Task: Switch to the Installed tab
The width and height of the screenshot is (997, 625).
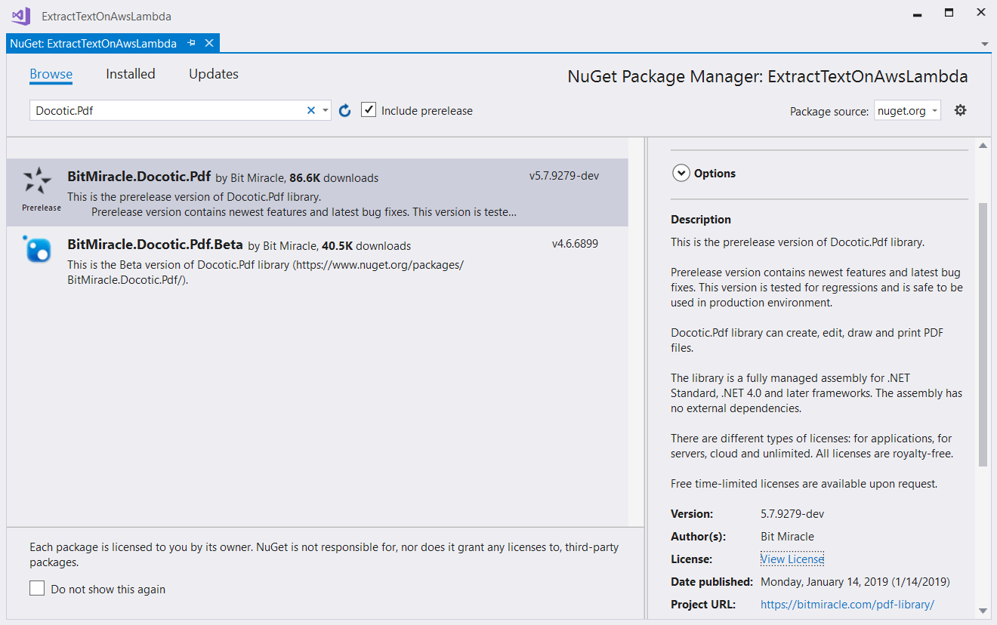Action: coord(131,74)
